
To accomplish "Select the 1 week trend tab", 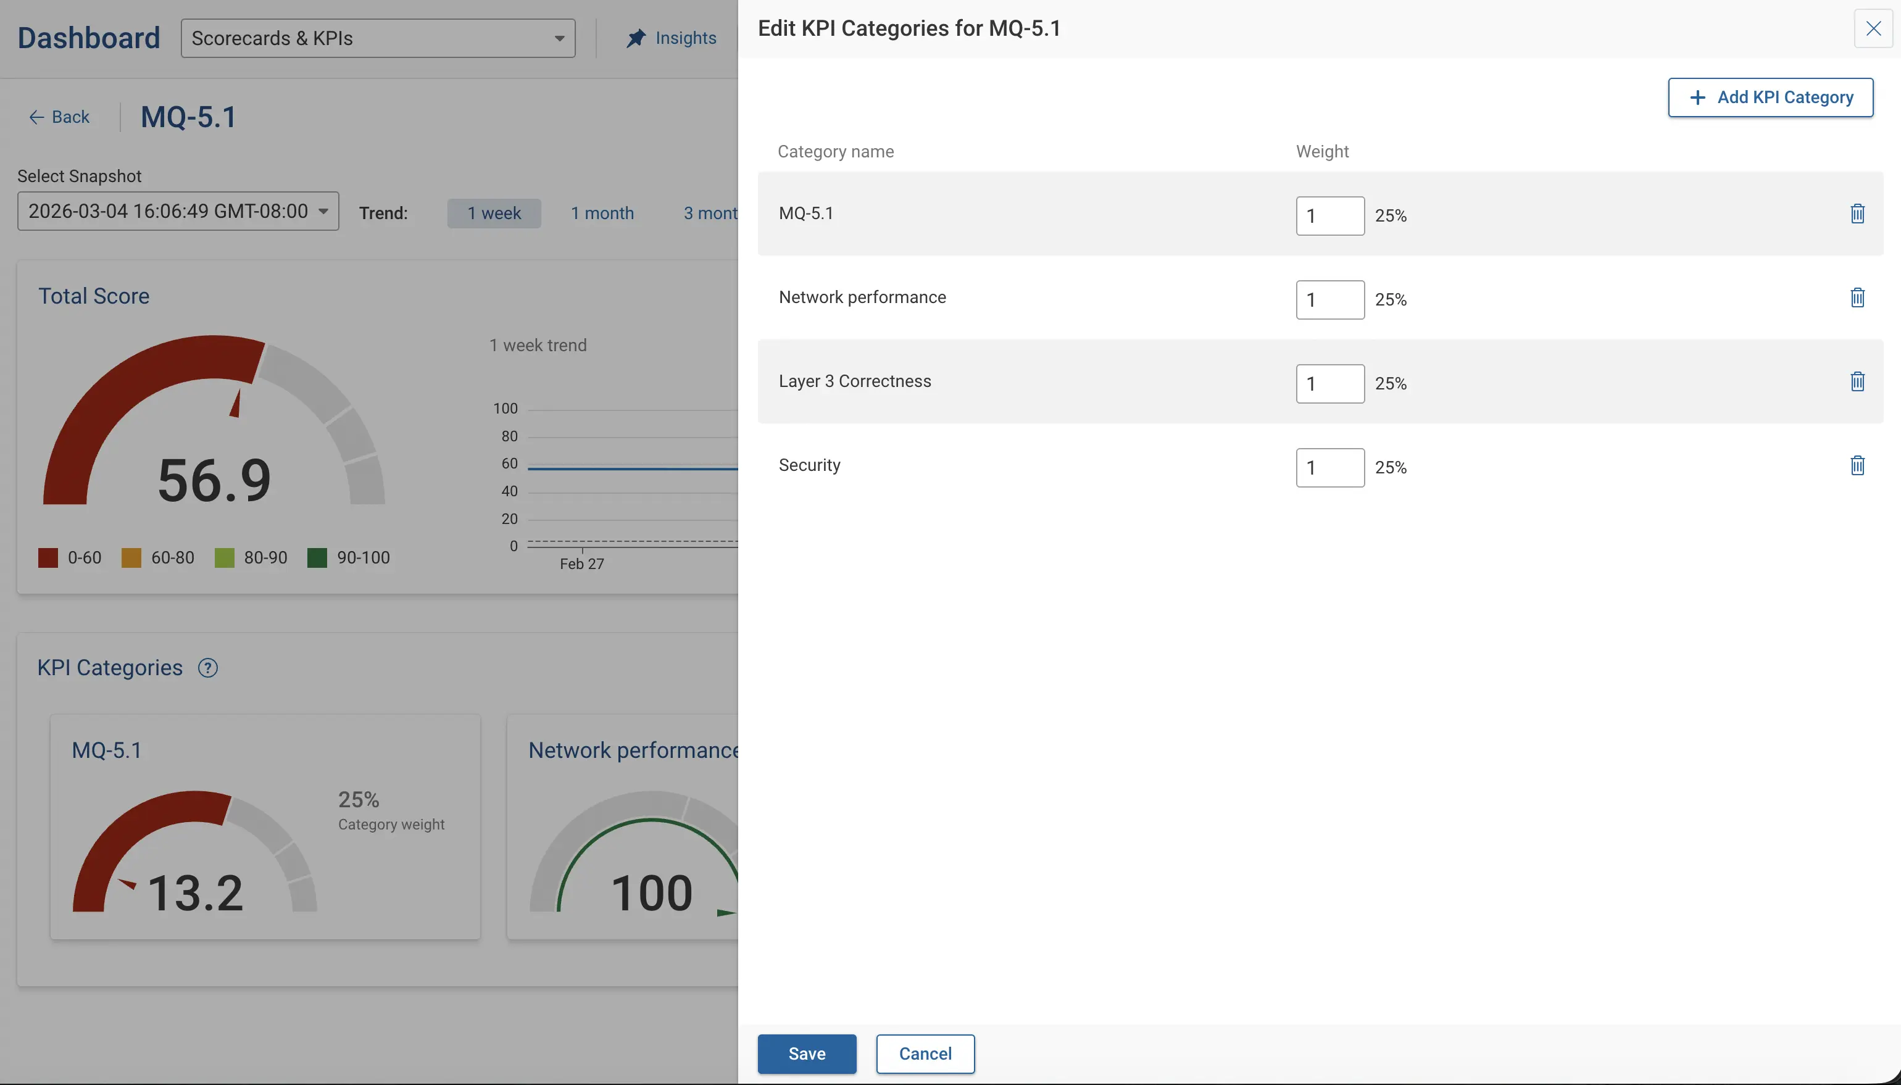I will pyautogui.click(x=494, y=213).
